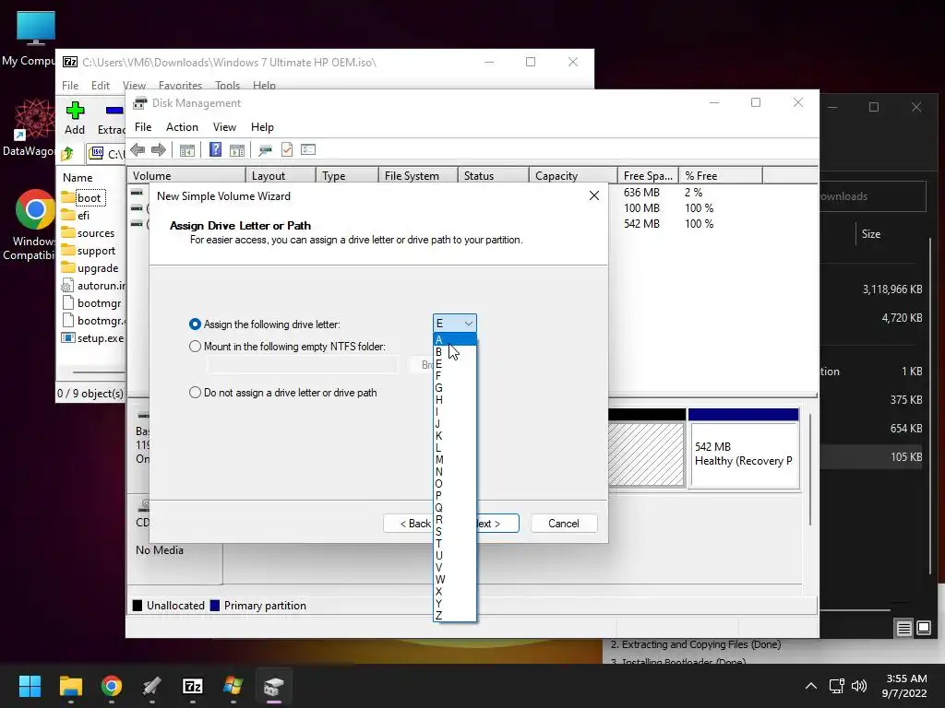Open Disk Management View menu
This screenshot has width=945, height=708.
224,127
